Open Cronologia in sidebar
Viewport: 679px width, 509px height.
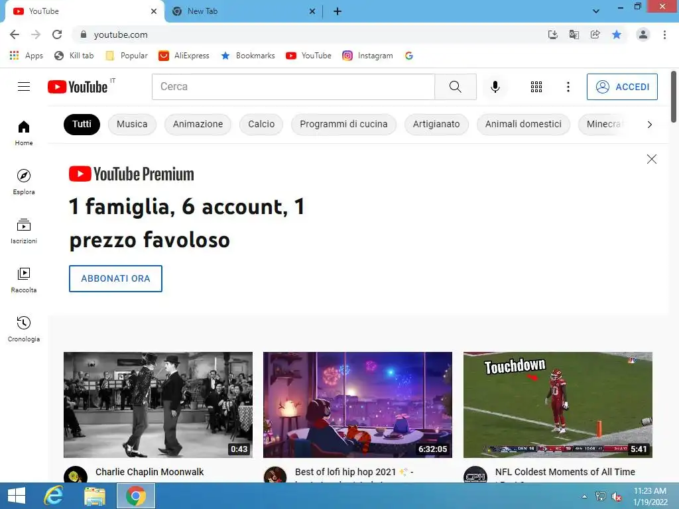(24, 329)
